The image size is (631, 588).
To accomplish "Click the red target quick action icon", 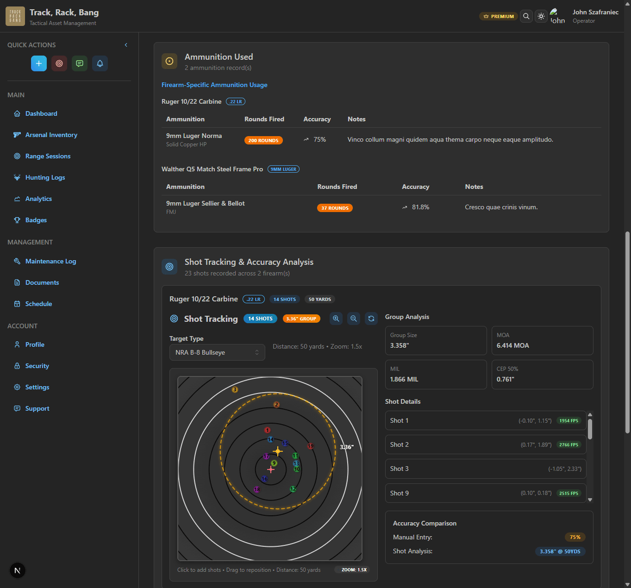I will (59, 63).
